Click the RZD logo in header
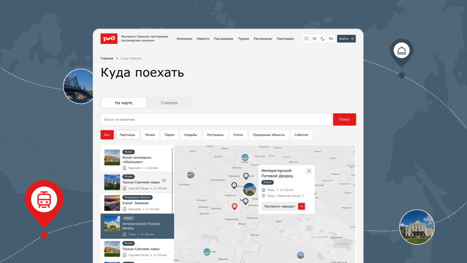The height and width of the screenshot is (263, 467). point(109,39)
